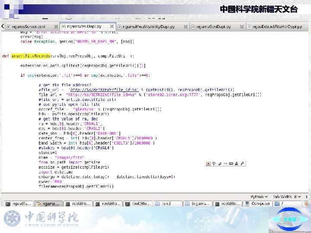The width and height of the screenshot is (311, 233).
Task: Open ngas@s... terminal in taskbar
Action: click(x=19, y=204)
